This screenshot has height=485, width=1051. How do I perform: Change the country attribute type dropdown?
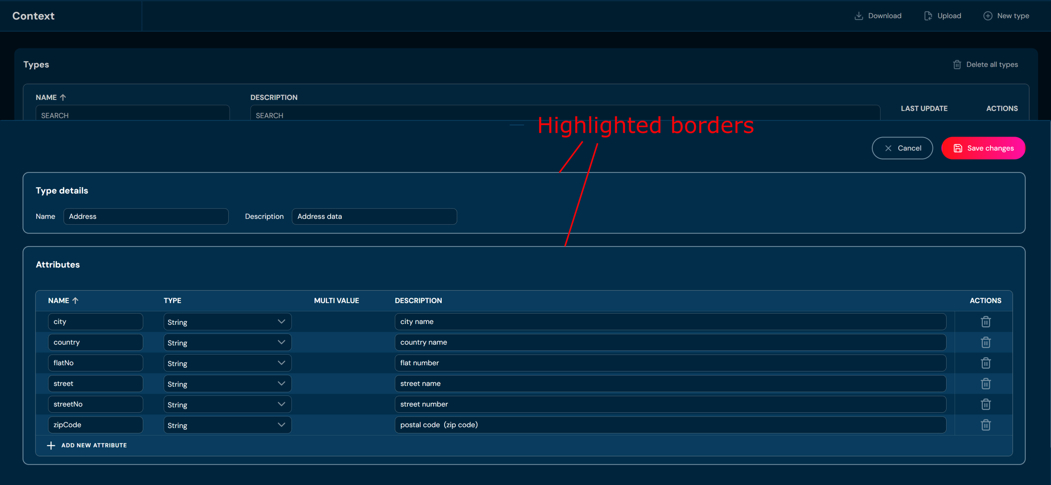[227, 342]
